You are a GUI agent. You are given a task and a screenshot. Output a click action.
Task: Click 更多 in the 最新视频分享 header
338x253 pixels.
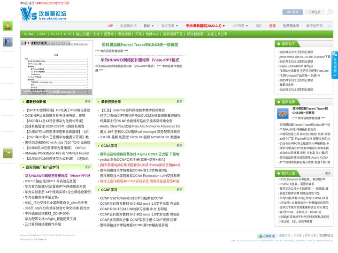[179, 102]
